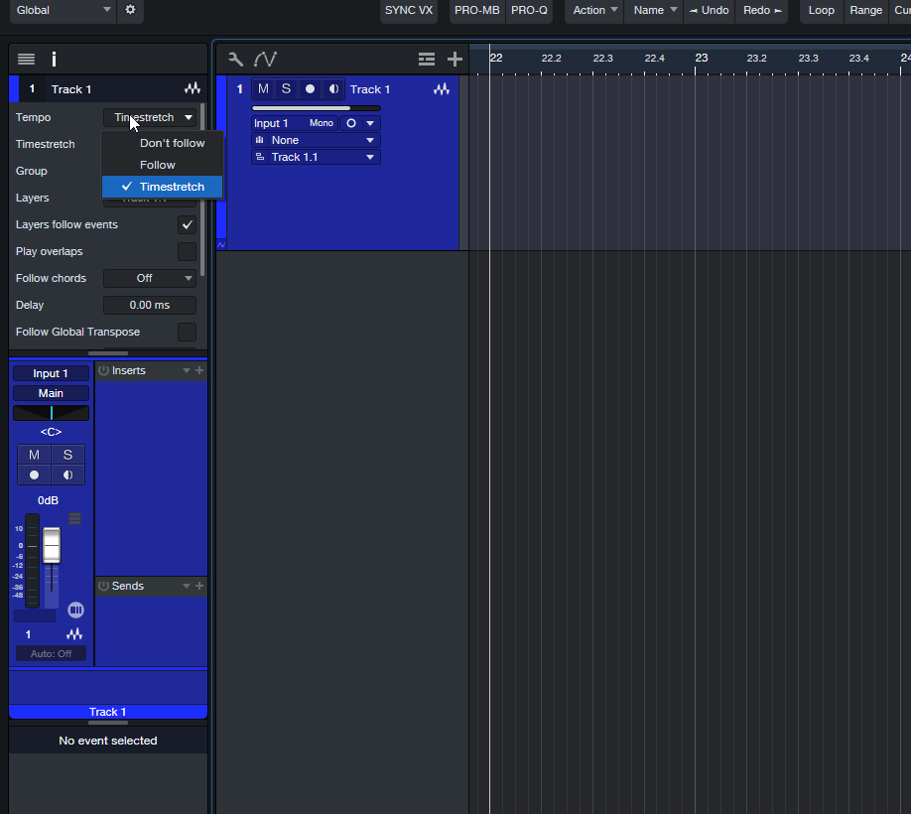911x814 pixels.
Task: Click the PRO-Q button
Action: 529,10
